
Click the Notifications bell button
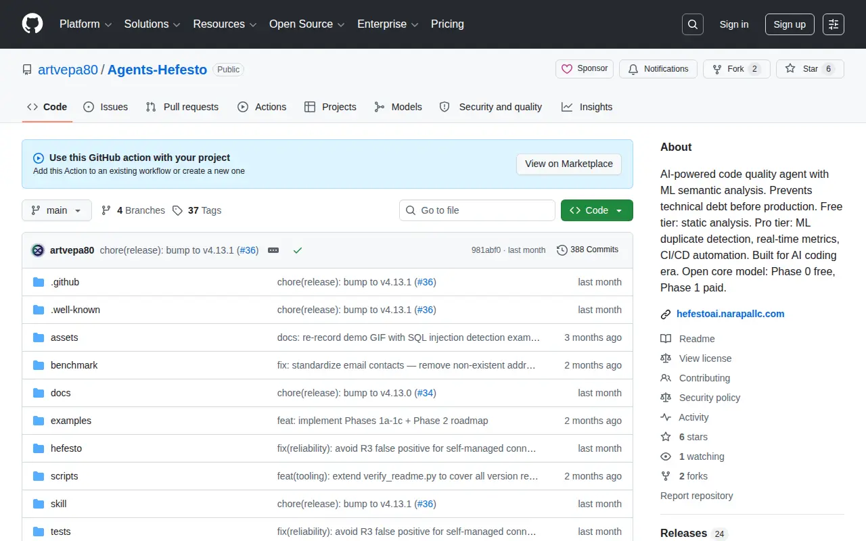[x=658, y=69]
